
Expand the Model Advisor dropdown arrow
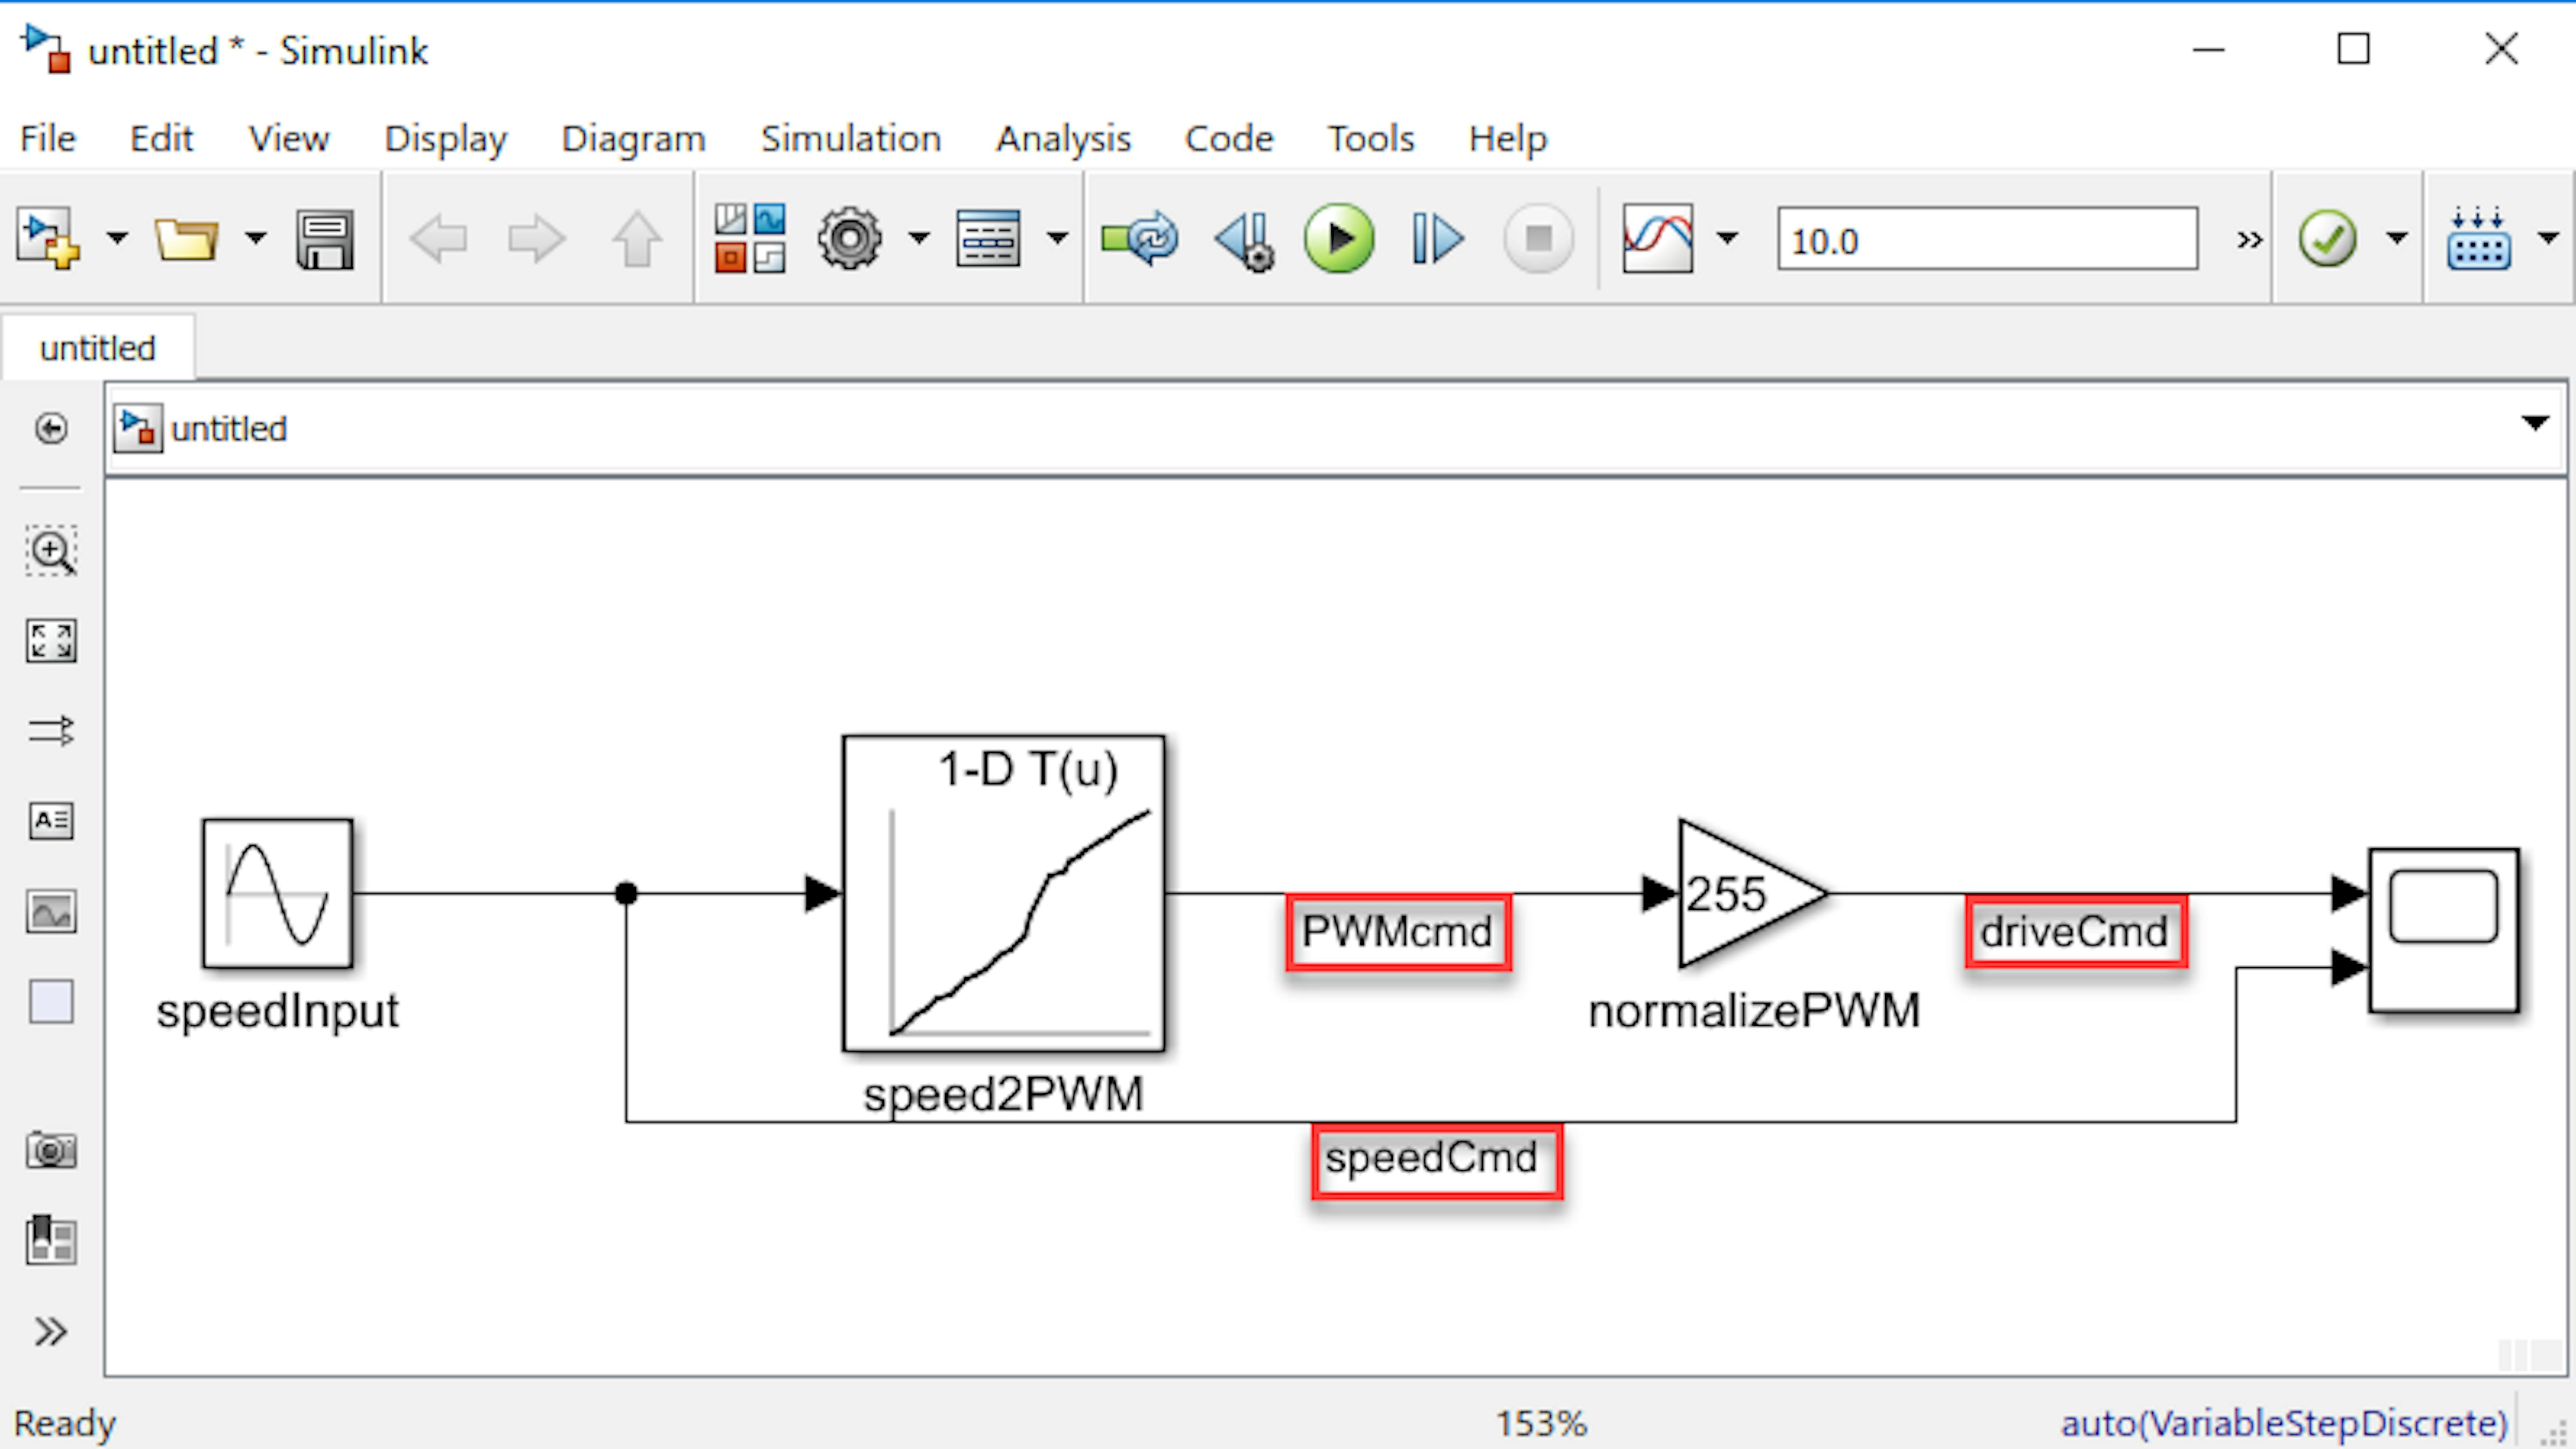(2396, 239)
